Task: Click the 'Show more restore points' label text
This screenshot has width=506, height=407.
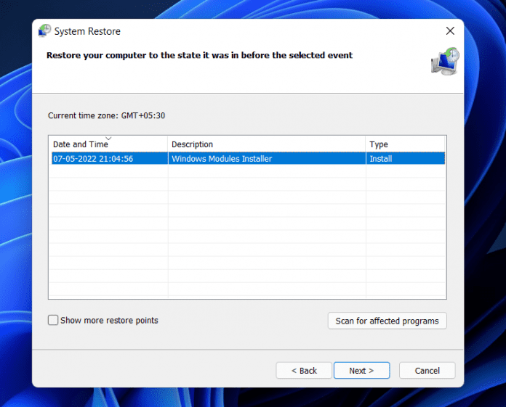Action: click(x=109, y=320)
